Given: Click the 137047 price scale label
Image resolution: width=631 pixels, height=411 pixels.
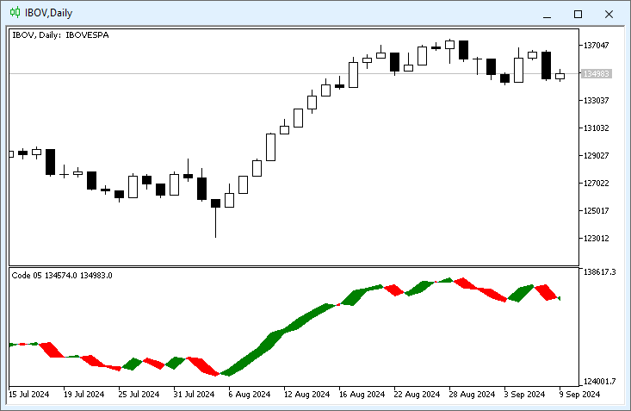Looking at the screenshot, I should coord(596,45).
